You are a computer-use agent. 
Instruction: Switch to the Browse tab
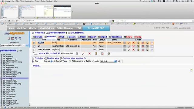[37, 37]
